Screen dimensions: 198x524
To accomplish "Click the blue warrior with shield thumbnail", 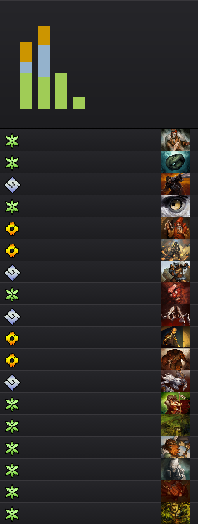I will tap(175, 272).
